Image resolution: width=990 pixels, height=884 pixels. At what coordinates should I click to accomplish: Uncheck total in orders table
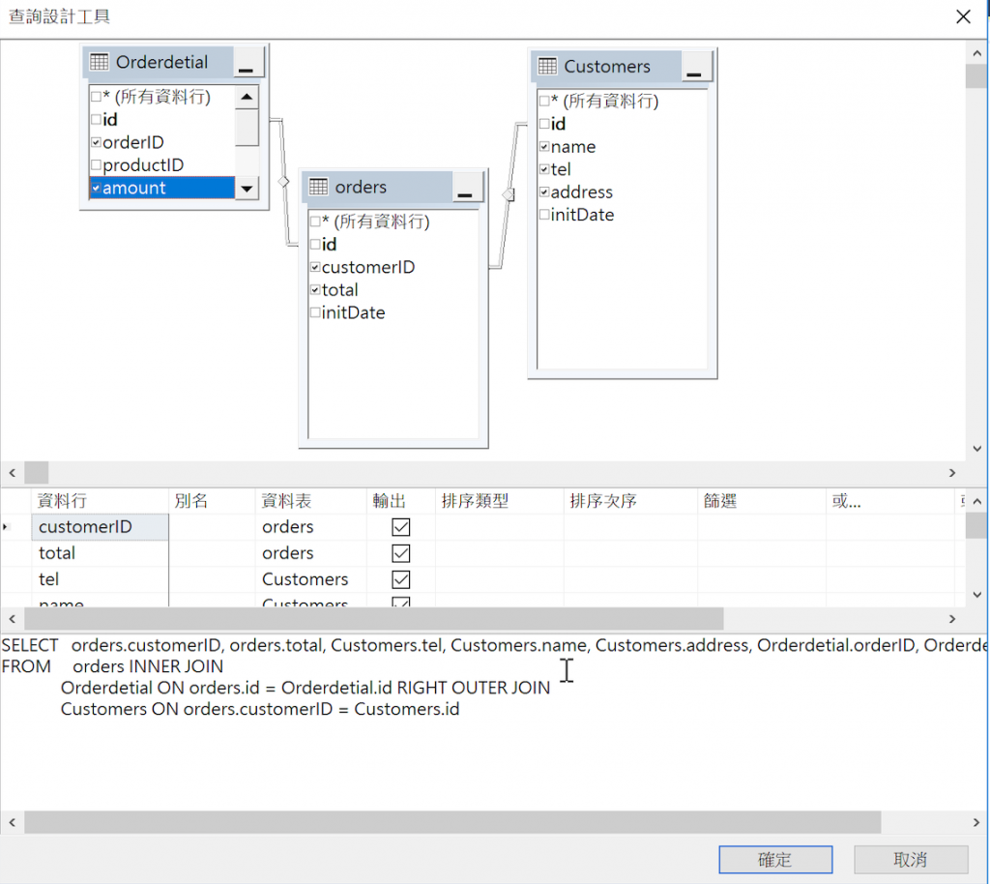(x=315, y=290)
